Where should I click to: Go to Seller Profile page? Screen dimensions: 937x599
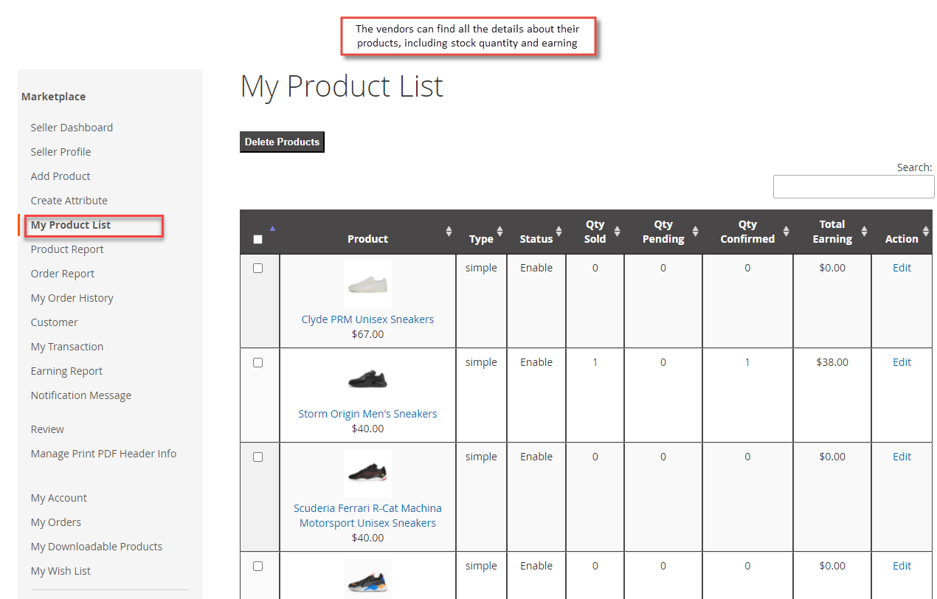click(x=60, y=152)
